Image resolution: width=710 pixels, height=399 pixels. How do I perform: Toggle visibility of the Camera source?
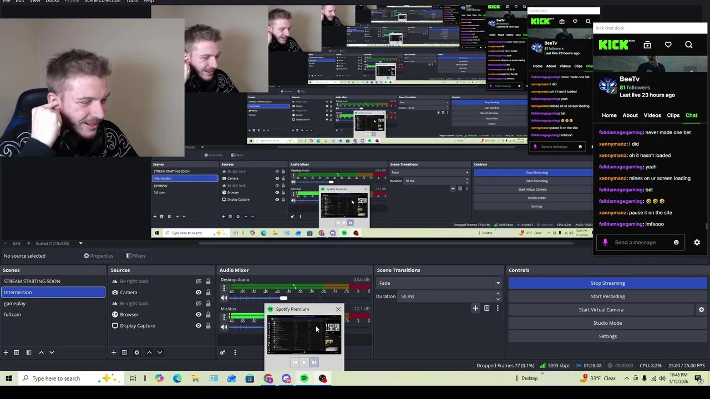point(198,292)
